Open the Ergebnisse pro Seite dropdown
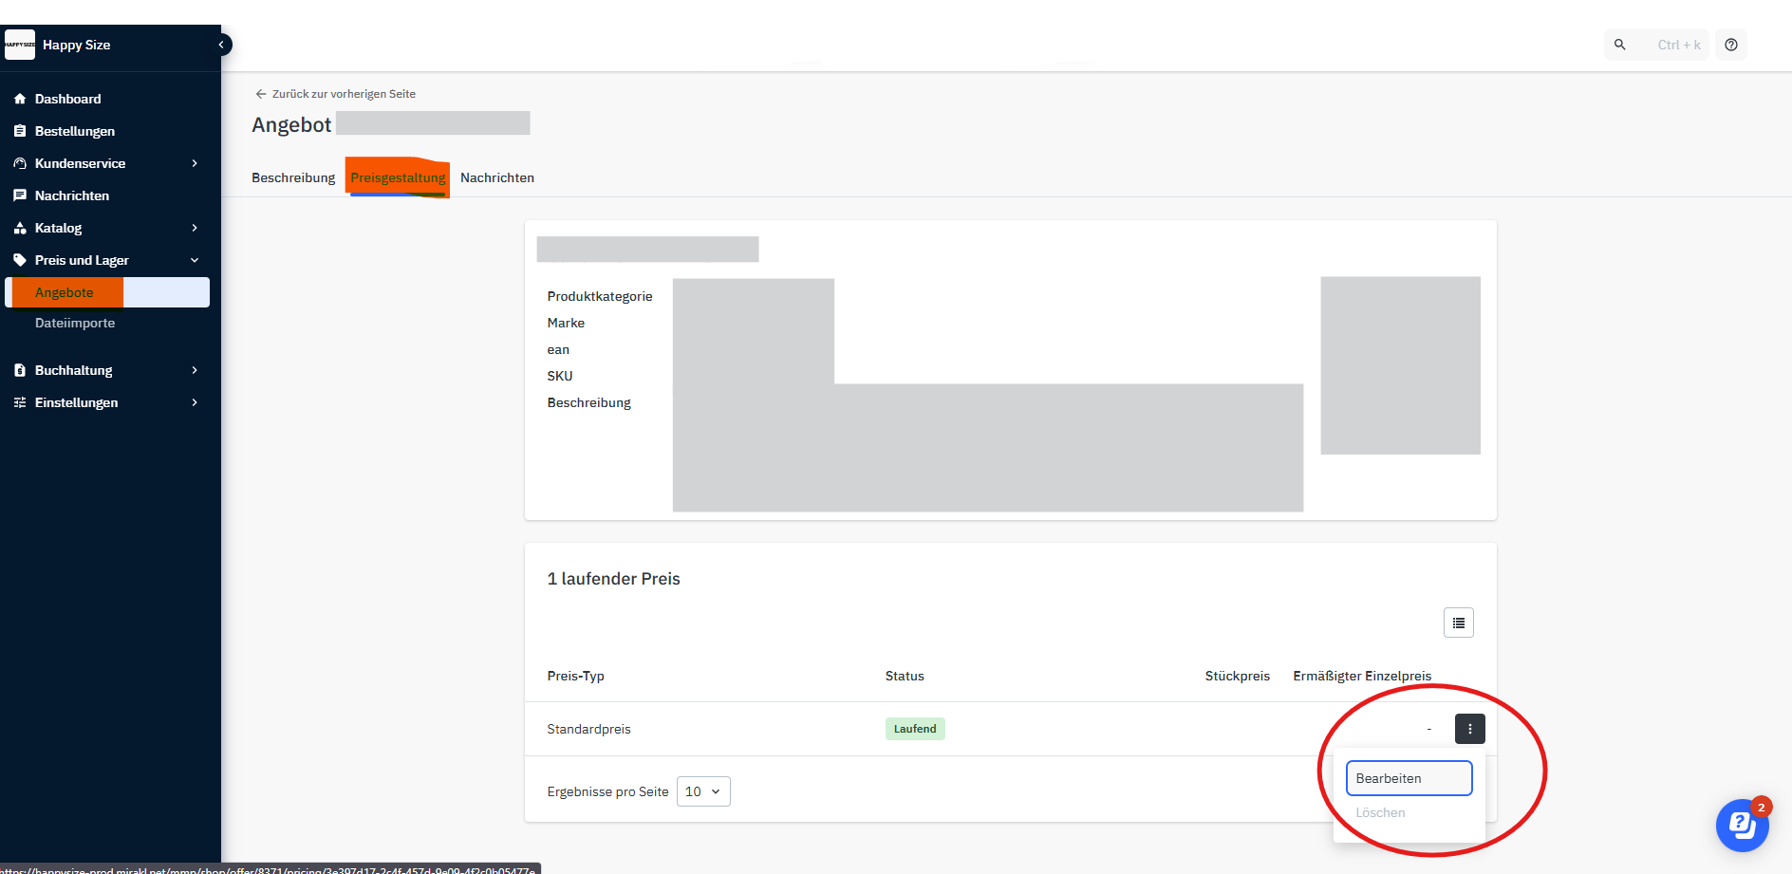1792x874 pixels. click(x=703, y=791)
